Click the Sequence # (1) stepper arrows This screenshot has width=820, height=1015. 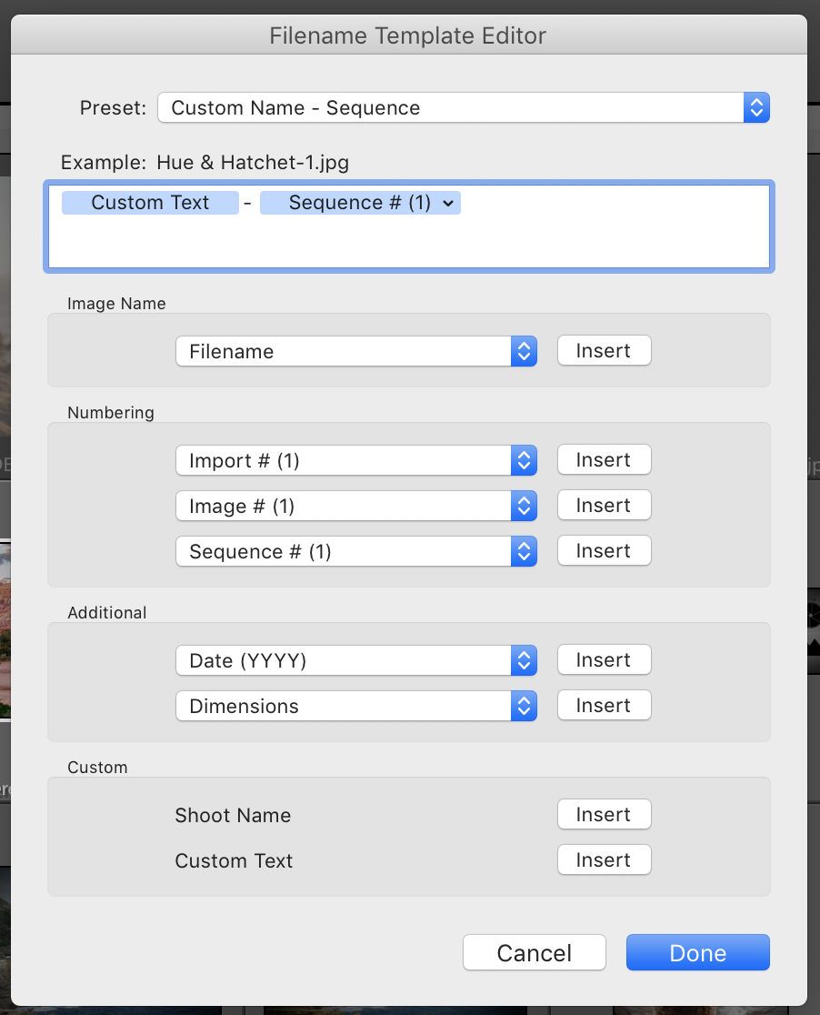coord(524,551)
